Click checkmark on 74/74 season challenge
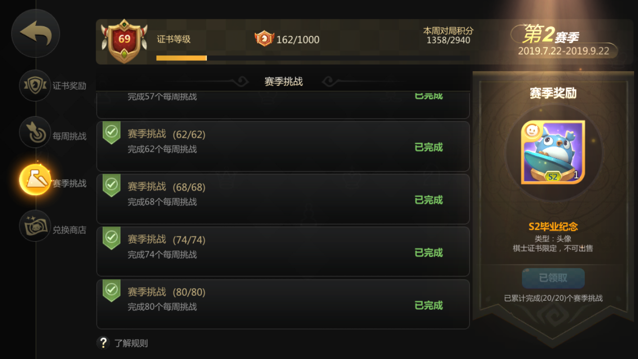 click(112, 238)
